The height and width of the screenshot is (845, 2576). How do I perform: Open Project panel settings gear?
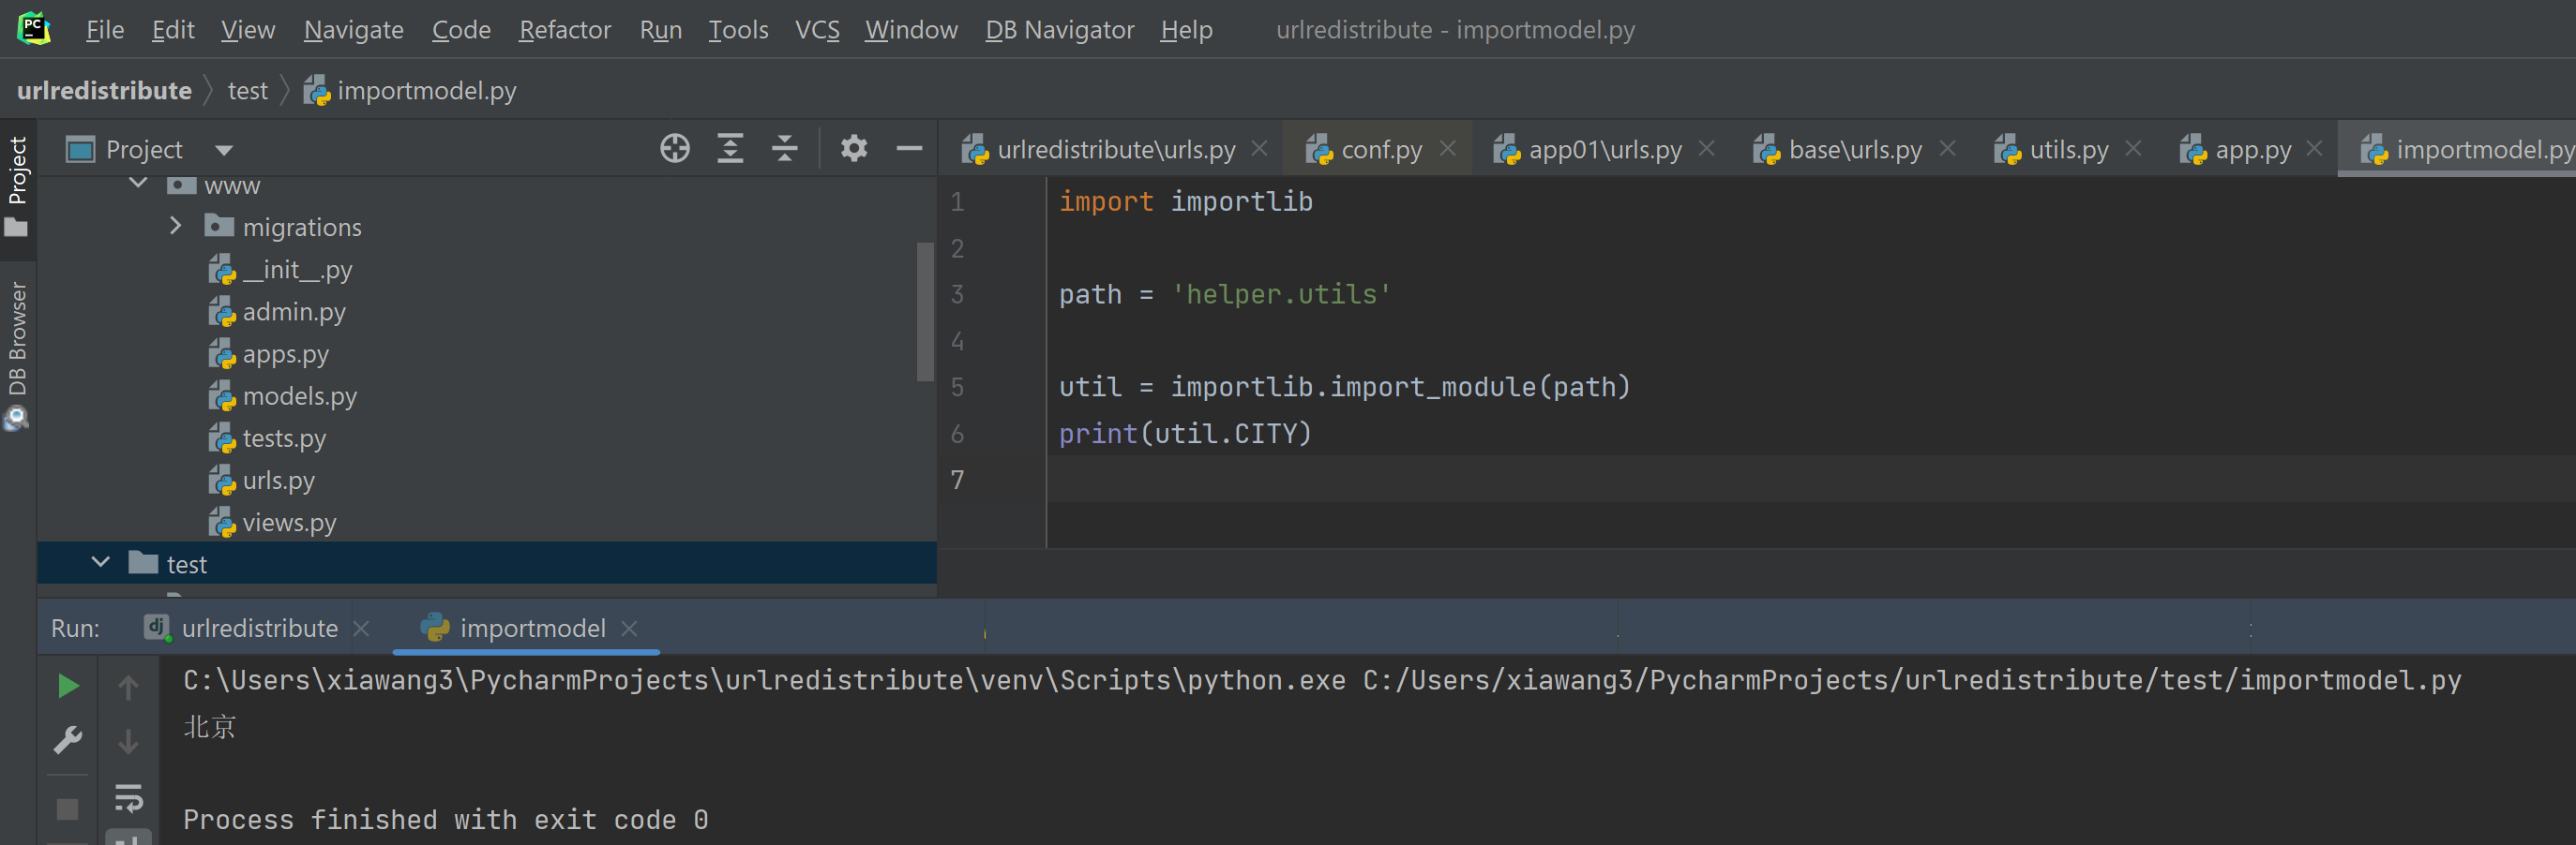pos(853,149)
